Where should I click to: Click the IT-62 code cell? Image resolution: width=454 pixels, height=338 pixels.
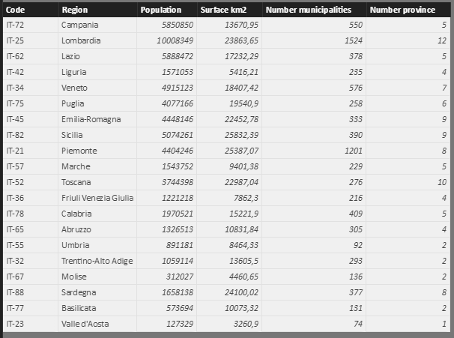tap(16, 56)
